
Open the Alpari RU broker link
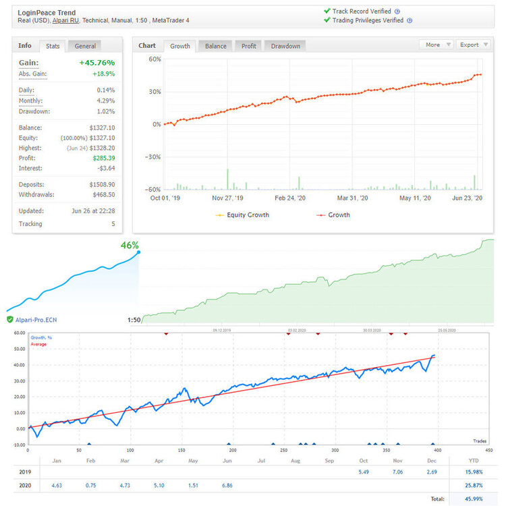click(x=65, y=21)
